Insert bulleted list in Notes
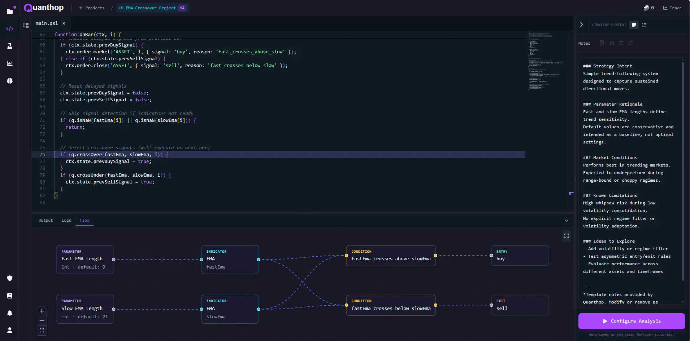The width and height of the screenshot is (690, 341). coord(621,43)
